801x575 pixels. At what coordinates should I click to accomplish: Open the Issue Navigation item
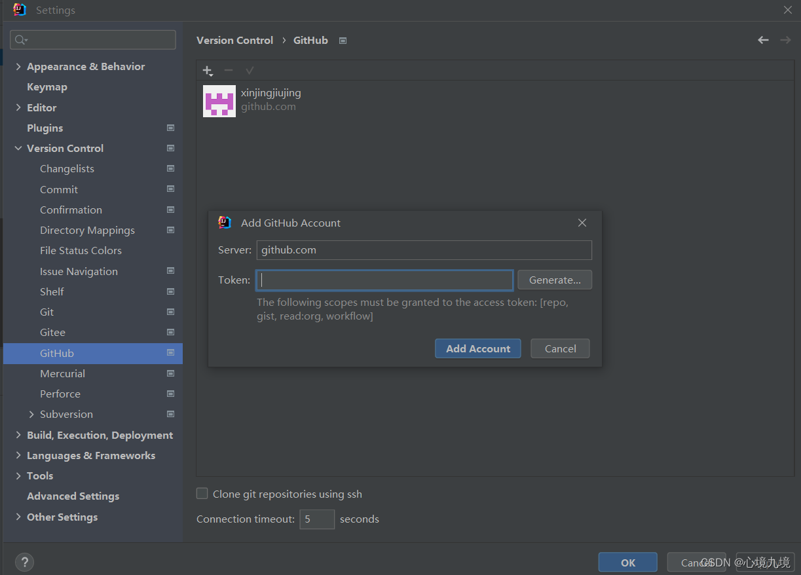(79, 271)
